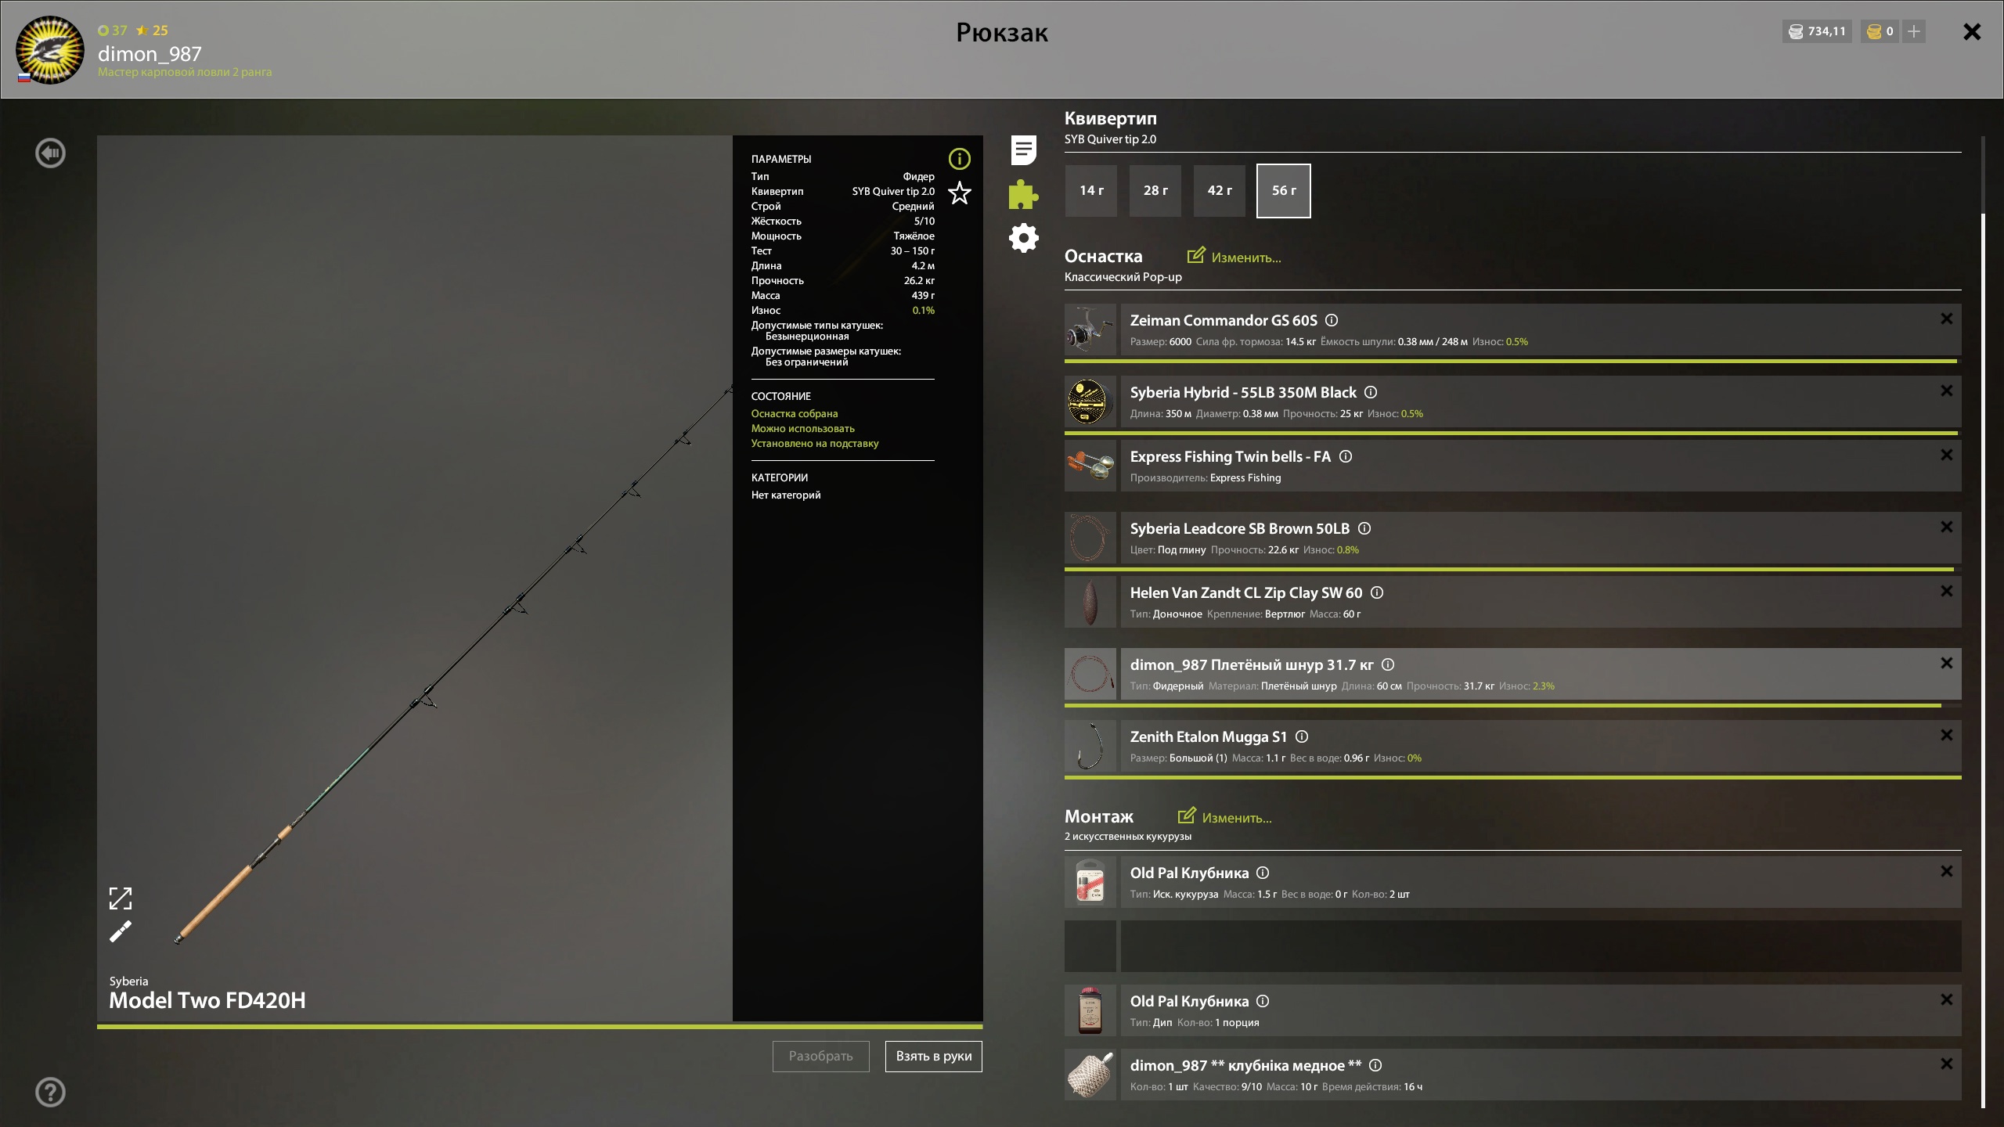The image size is (2004, 1127).
Task: Click the empty montage slot
Action: pos(1540,946)
